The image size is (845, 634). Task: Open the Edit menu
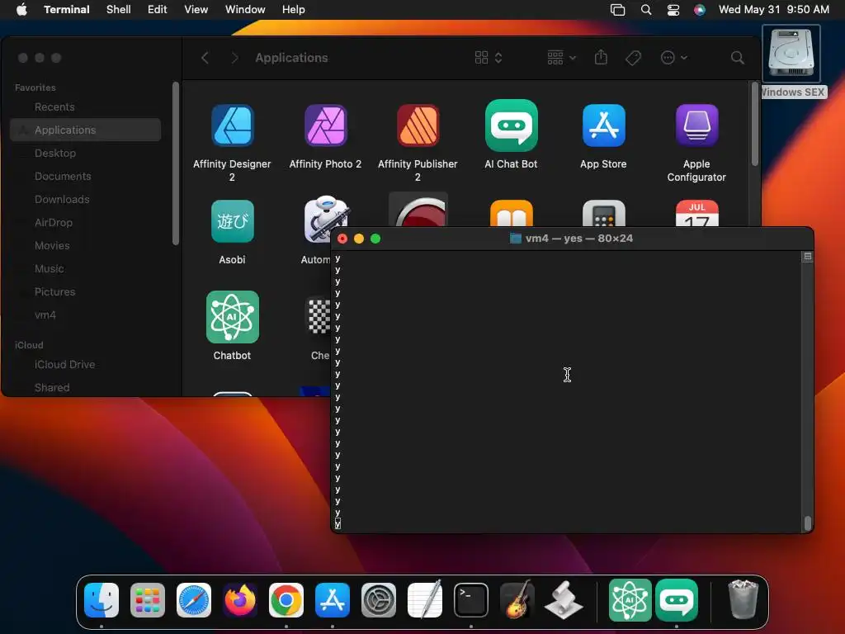coord(158,10)
